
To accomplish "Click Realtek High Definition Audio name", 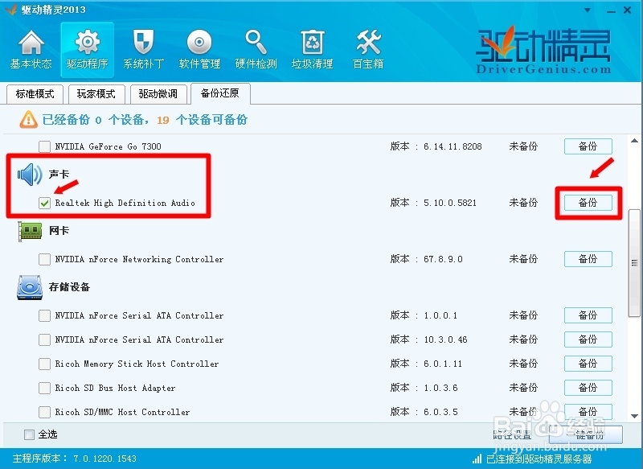I will click(125, 203).
